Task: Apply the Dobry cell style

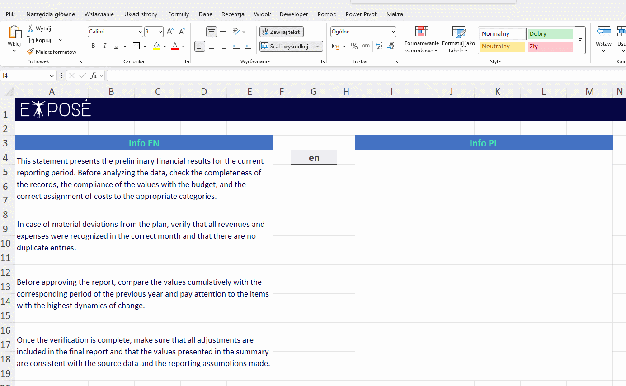Action: click(550, 34)
